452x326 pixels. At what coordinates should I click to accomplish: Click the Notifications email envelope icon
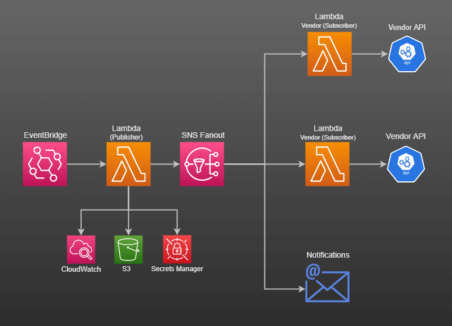(328, 282)
